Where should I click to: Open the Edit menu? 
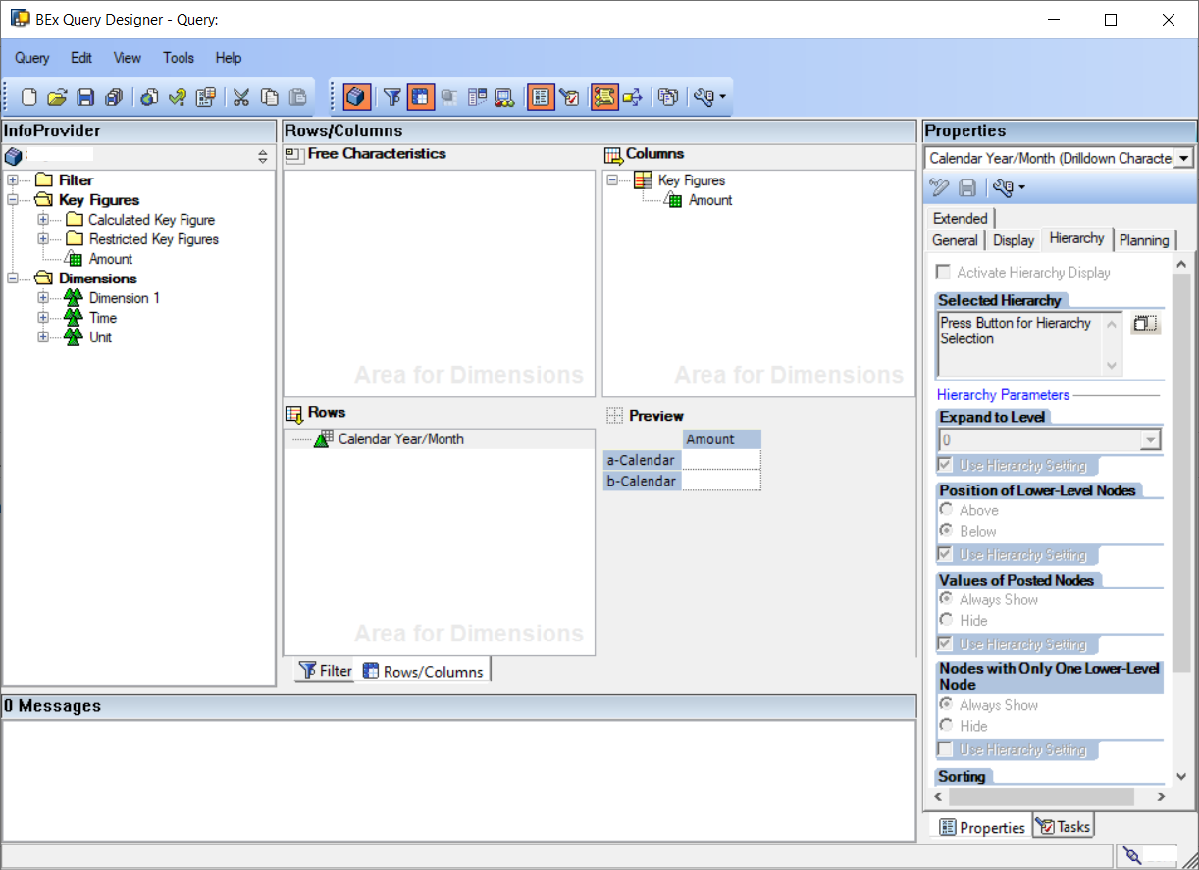coord(81,58)
